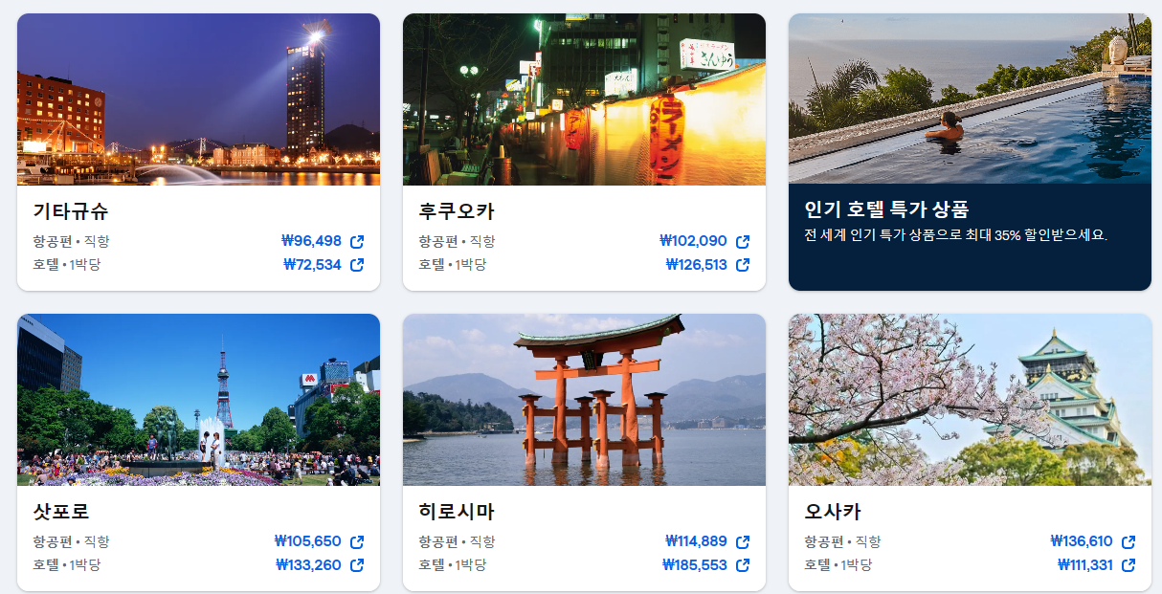Click external link icon beside 기타규슈 hotel price
The width and height of the screenshot is (1162, 594).
click(x=357, y=265)
